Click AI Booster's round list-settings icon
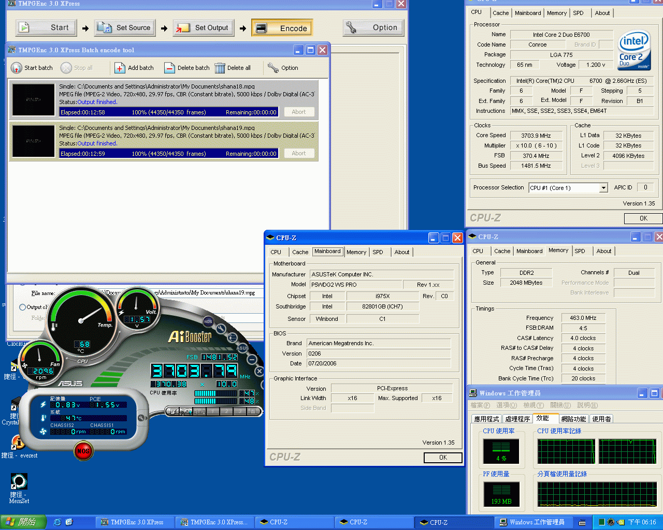This screenshot has width=663, height=530. coord(232,337)
